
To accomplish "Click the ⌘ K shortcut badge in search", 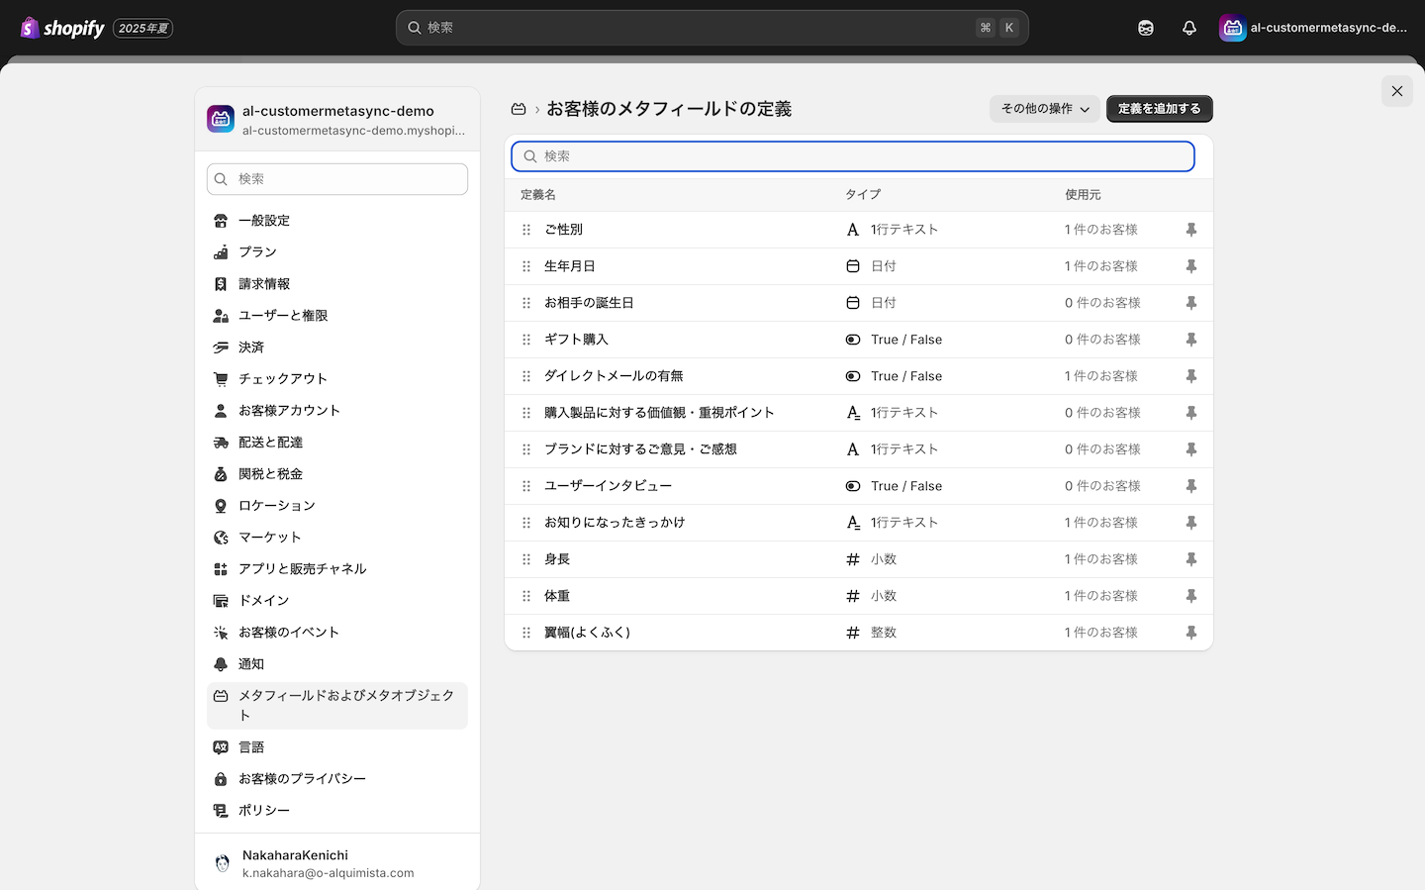I will (x=997, y=28).
